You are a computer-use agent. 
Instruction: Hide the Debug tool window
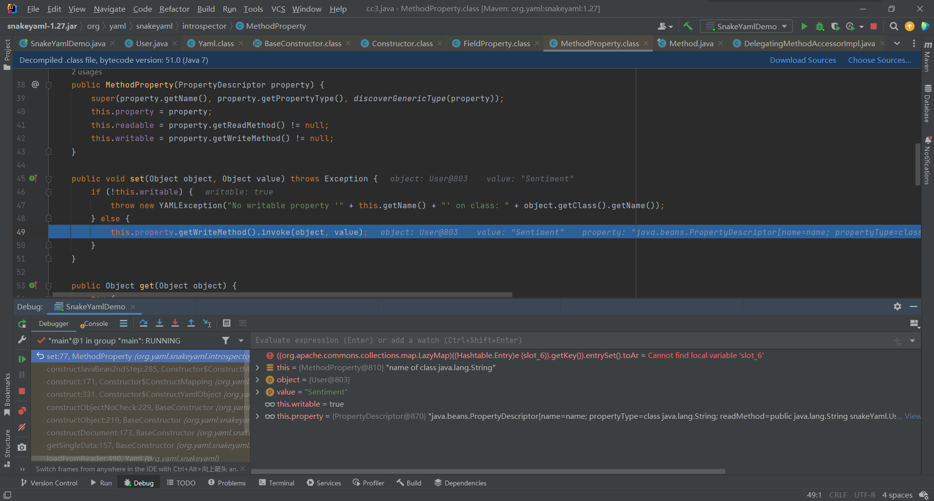914,306
